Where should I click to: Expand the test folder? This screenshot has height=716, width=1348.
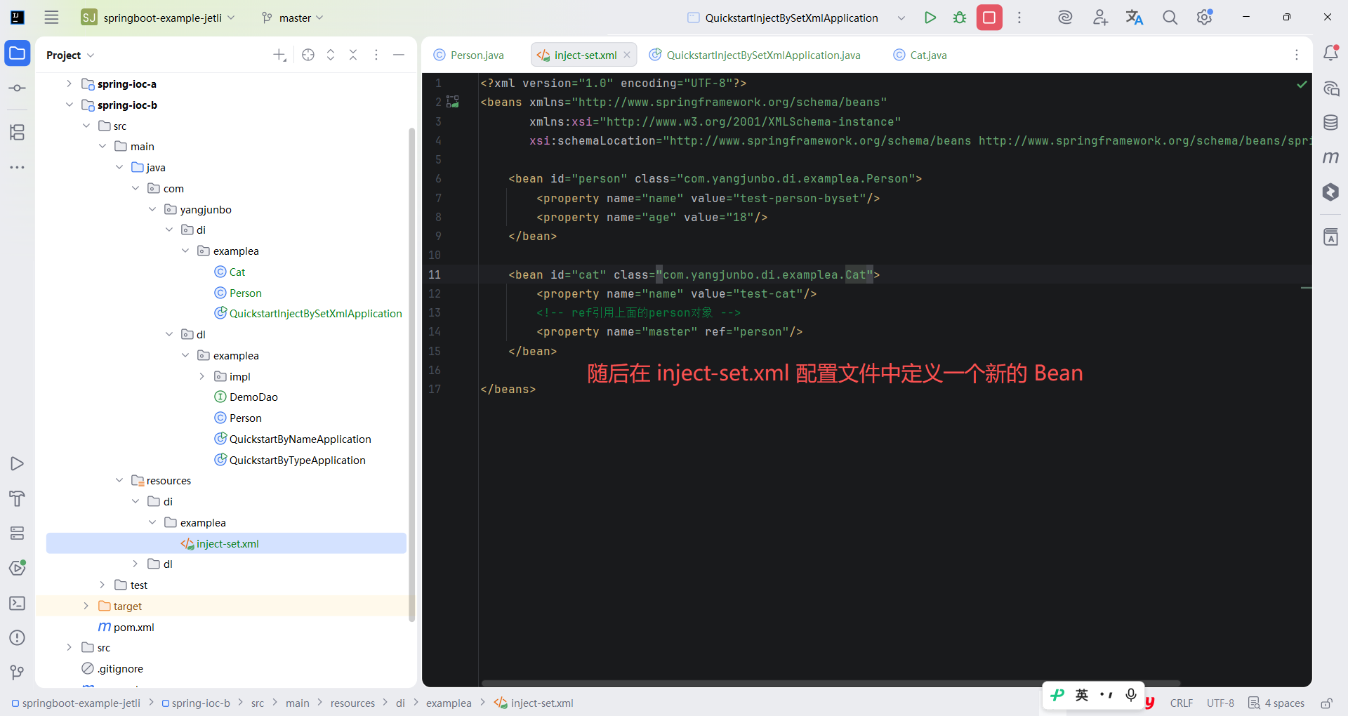(103, 585)
